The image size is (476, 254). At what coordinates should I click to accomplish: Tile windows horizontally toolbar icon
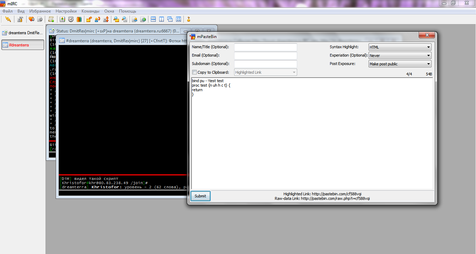[x=153, y=19]
